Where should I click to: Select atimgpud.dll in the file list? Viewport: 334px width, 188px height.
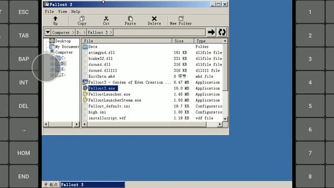101,53
